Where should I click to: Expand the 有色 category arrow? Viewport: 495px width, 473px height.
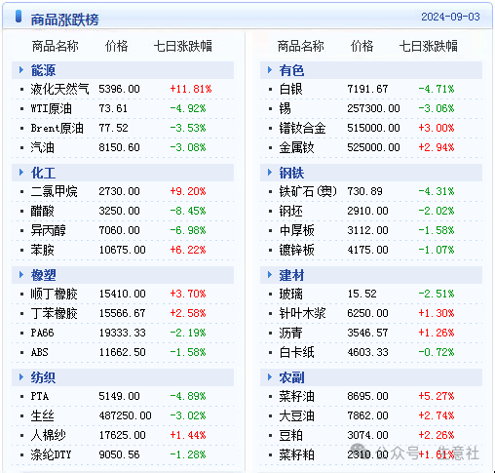(270, 70)
